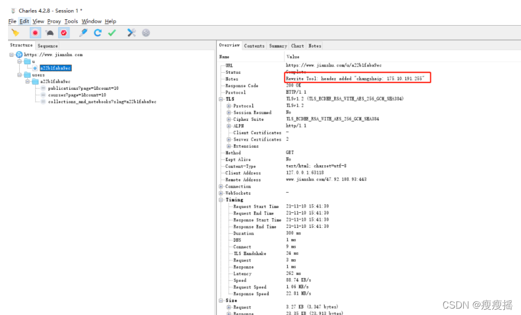Open the Proxy menu
521x315 pixels.
(54, 21)
